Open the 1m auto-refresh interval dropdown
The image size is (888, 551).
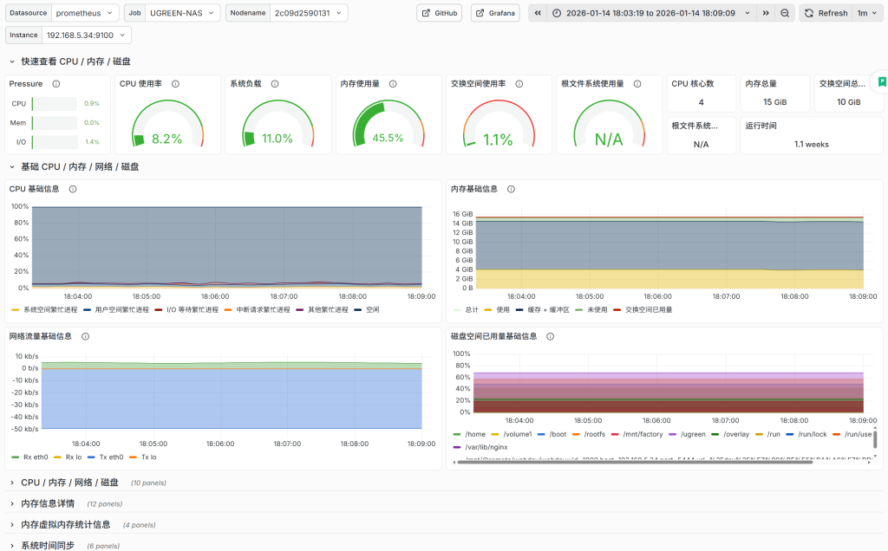coord(867,13)
